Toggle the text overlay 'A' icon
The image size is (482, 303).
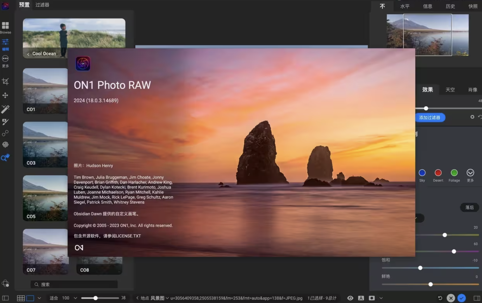pyautogui.click(x=361, y=298)
